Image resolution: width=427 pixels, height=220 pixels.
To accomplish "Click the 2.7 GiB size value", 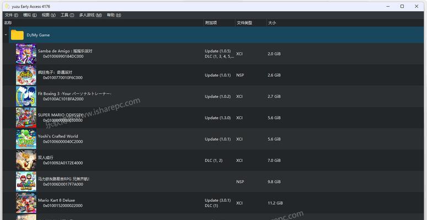I will [274, 96].
